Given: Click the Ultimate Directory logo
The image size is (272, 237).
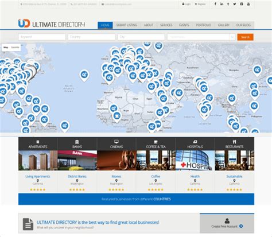Looking at the screenshot, I should 52,24.
